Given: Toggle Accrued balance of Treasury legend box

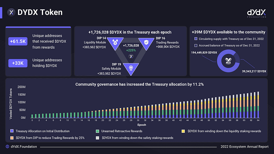Looking at the screenshot, I should 196,45.
